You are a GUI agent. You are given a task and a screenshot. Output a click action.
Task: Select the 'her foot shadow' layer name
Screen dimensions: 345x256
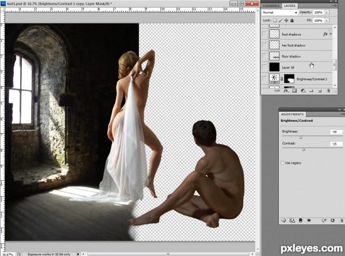click(x=293, y=45)
